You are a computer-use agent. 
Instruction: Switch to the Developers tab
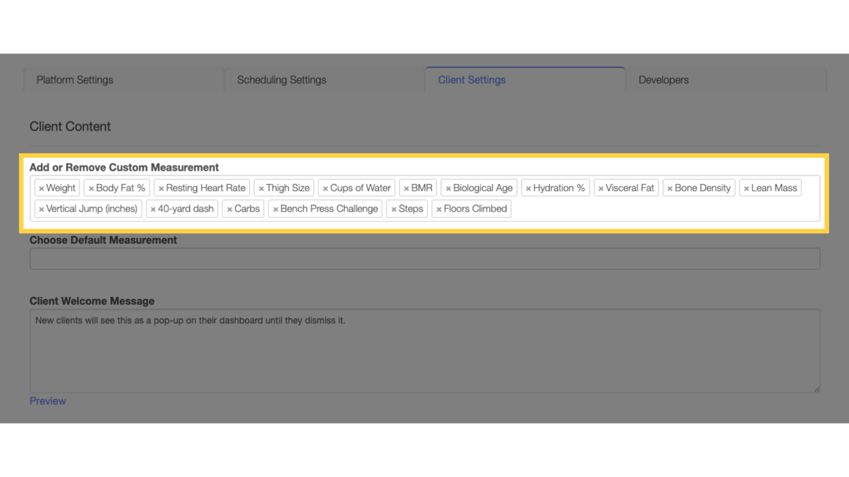tap(663, 79)
